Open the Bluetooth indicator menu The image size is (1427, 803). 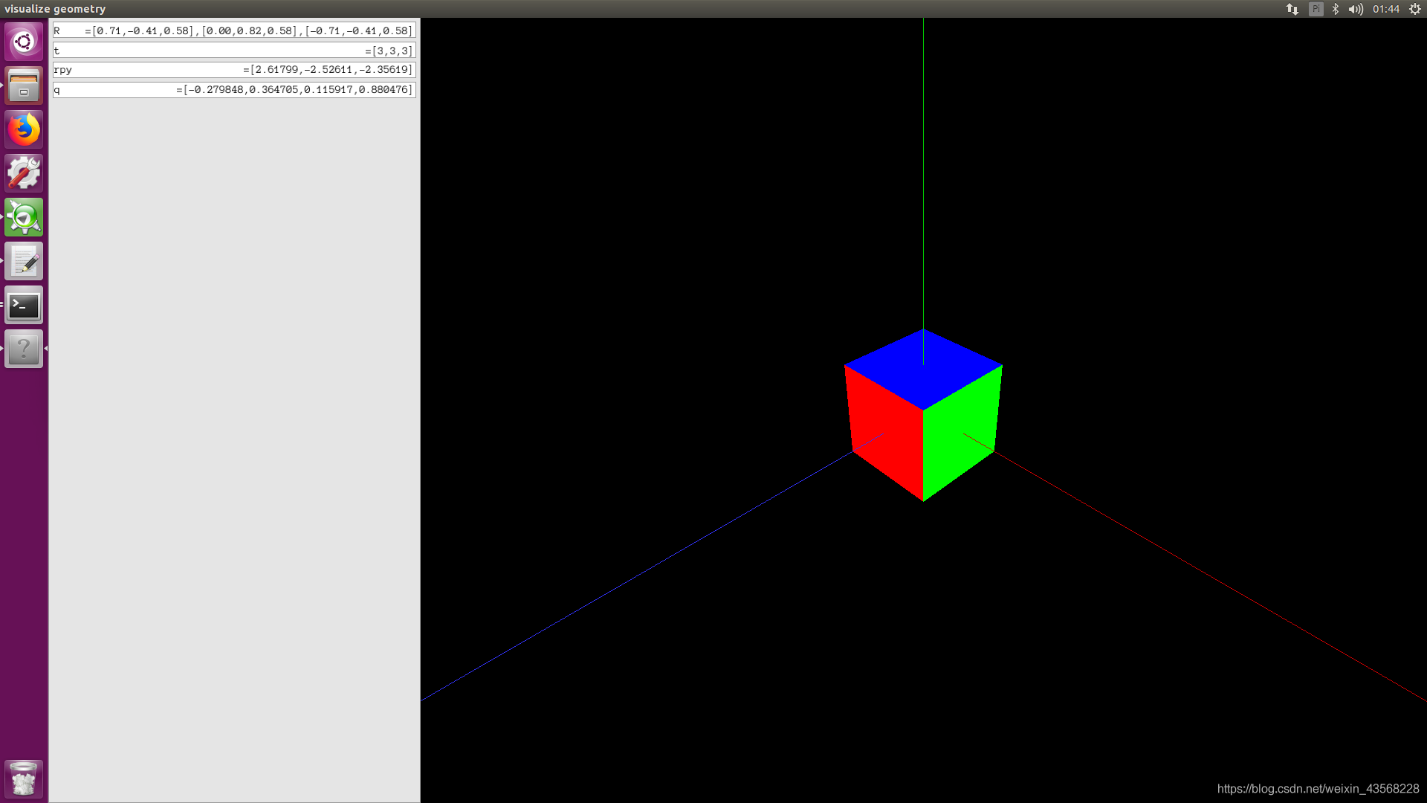[x=1335, y=9]
